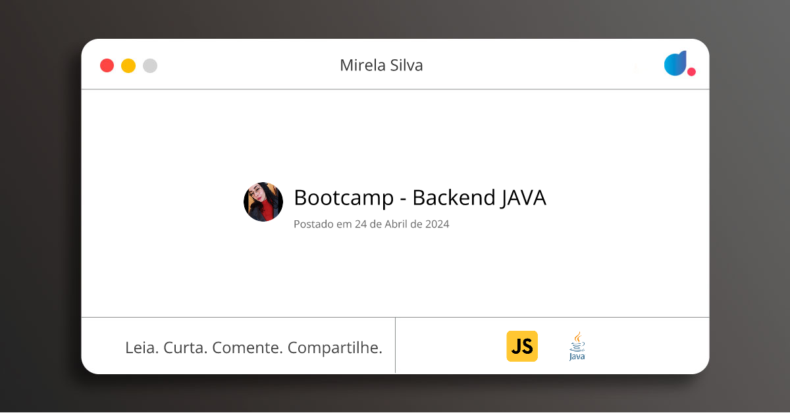The image size is (790, 413).
Task: Open the blue DIO logo top right
Action: click(675, 63)
